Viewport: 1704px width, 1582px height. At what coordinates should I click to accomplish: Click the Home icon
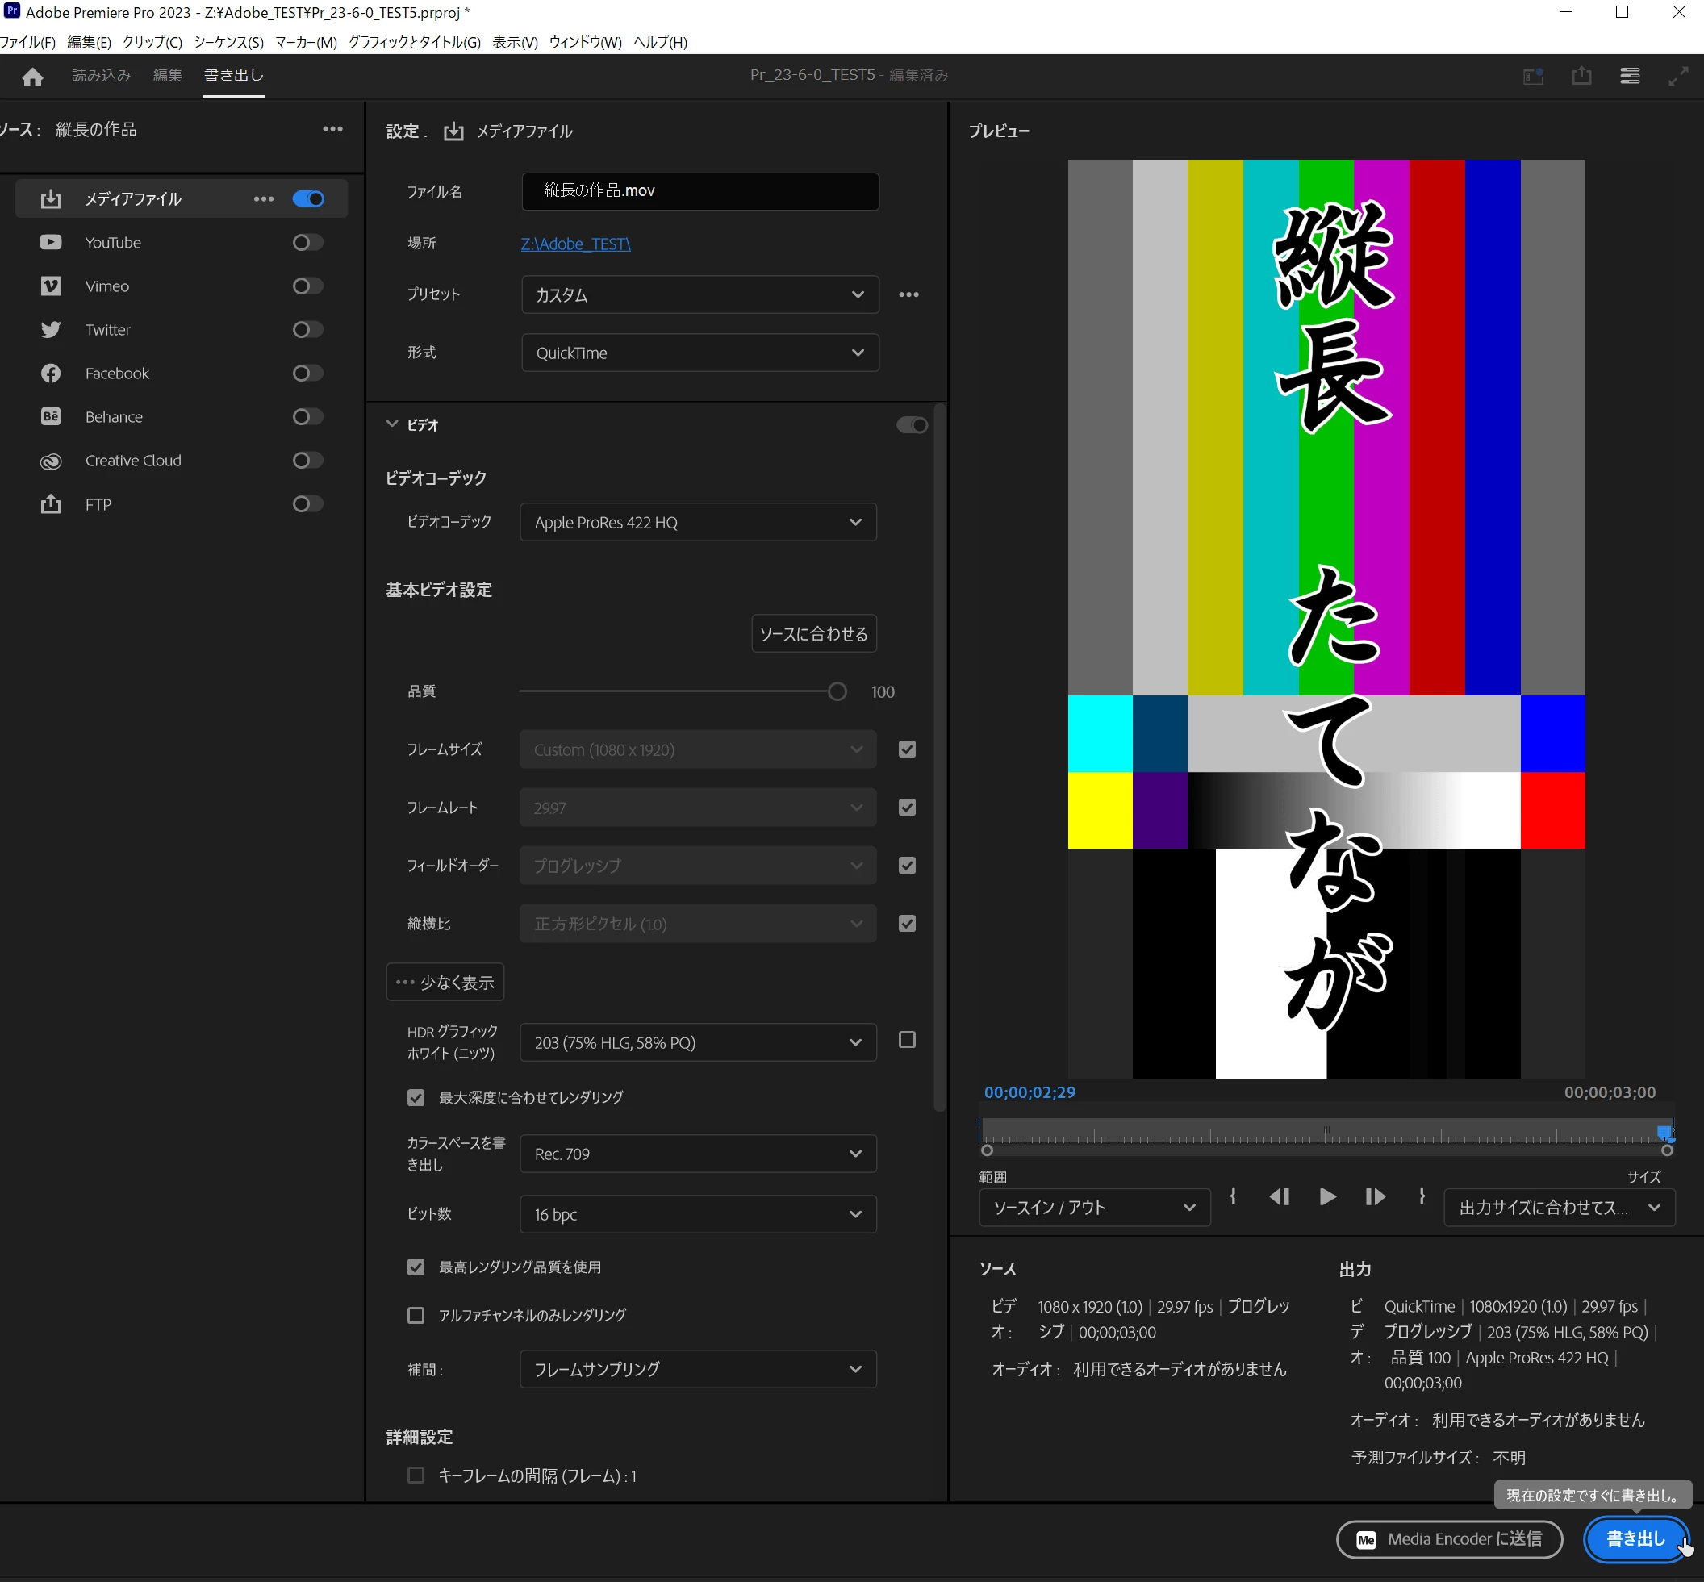coord(32,76)
